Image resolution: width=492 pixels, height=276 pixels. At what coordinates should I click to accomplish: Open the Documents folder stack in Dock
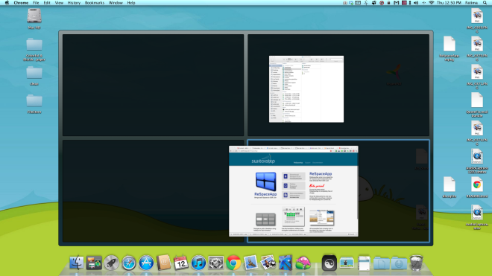click(382, 263)
